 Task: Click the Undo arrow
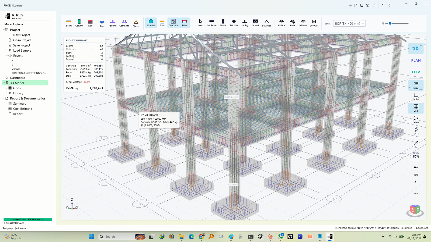click(x=383, y=5)
